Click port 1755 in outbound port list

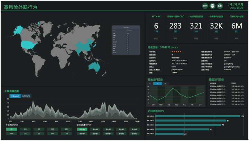coord(66,134)
